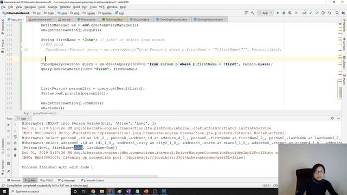The height and width of the screenshot is (195, 347).
Task: Open Favorites tool window side tab
Action: click(3, 167)
